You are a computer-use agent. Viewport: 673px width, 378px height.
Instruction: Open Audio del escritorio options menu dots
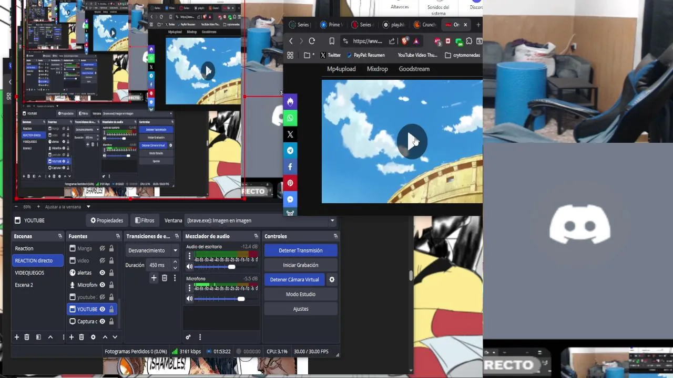pyautogui.click(x=189, y=256)
